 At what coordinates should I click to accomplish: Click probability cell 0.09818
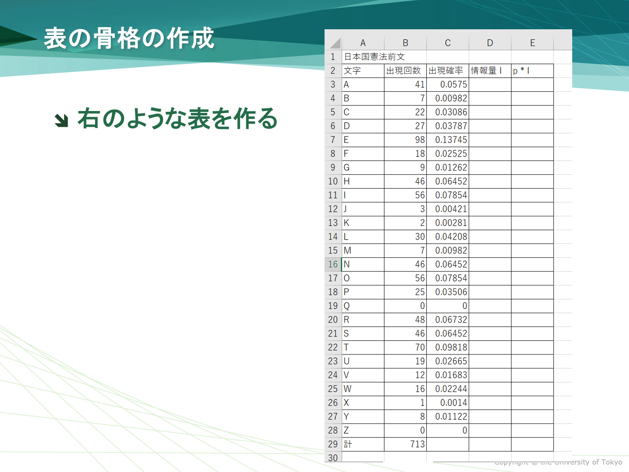coord(448,347)
